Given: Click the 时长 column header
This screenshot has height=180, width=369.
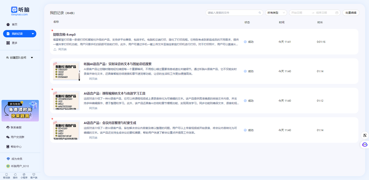Looking at the screenshot, I should point(320,22).
